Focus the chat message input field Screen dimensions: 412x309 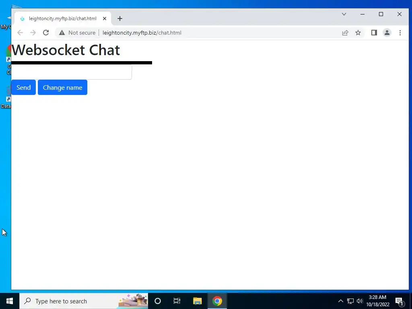[71, 72]
